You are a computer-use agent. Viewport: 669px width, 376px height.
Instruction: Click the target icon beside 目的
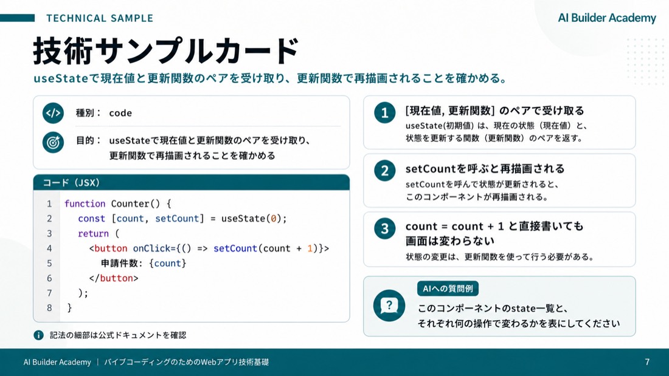coord(53,142)
